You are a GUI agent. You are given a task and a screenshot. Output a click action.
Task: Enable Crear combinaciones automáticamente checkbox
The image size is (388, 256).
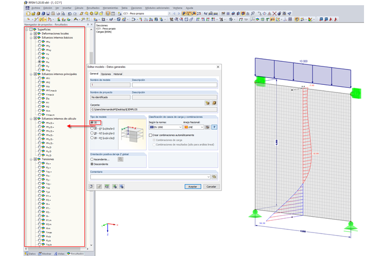click(x=151, y=135)
